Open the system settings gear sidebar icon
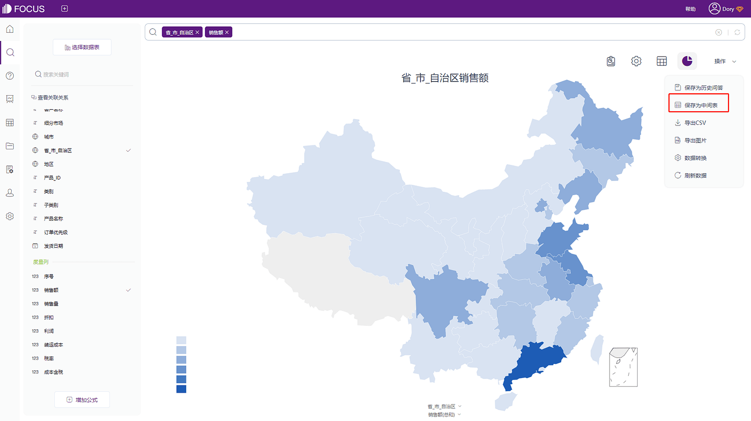751x421 pixels. tap(10, 216)
